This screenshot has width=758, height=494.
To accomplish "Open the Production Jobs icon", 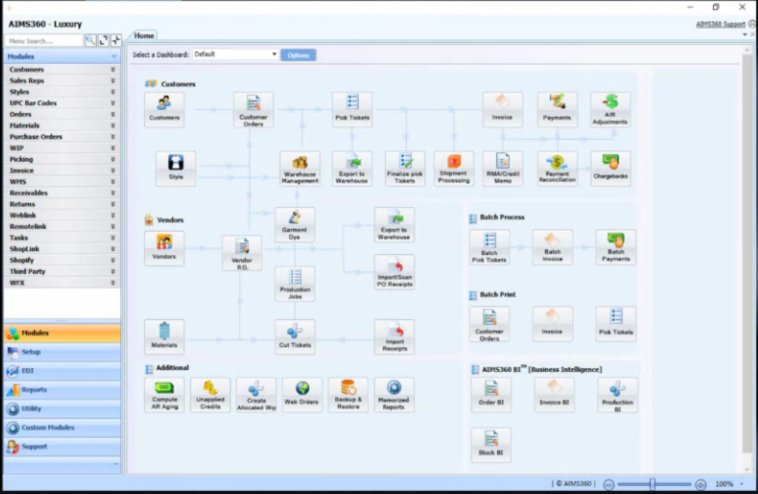I will [x=295, y=283].
